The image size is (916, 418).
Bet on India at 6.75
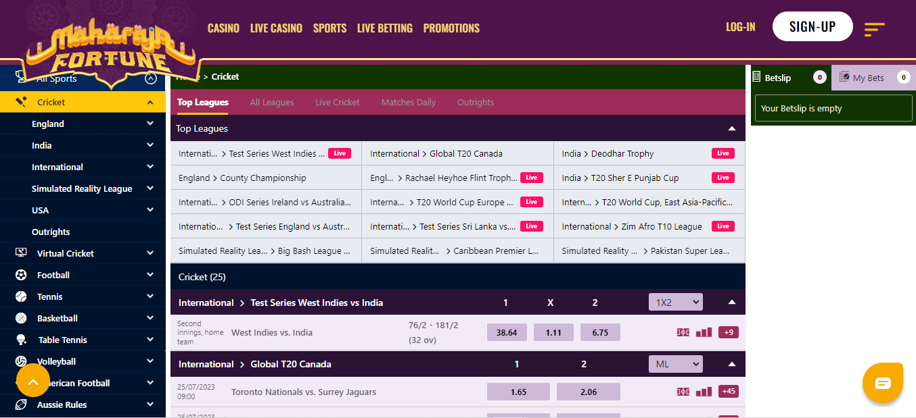click(x=600, y=332)
